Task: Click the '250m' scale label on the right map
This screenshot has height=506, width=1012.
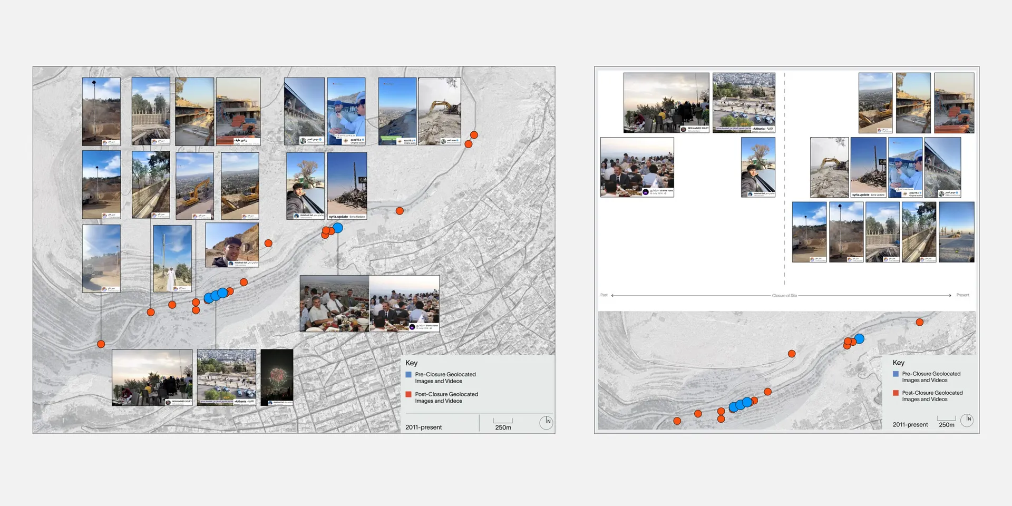Action: (x=947, y=425)
